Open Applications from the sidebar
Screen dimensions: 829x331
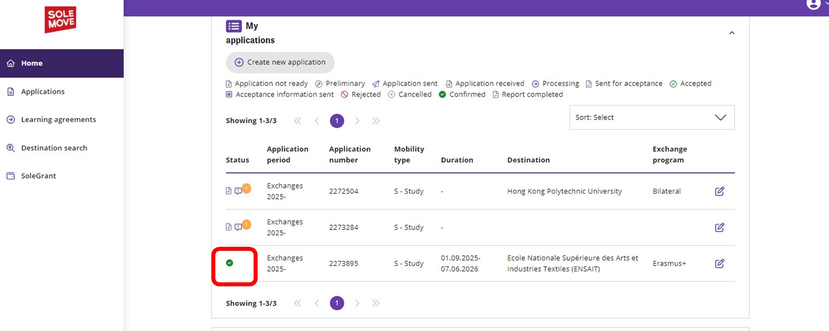[x=43, y=91]
